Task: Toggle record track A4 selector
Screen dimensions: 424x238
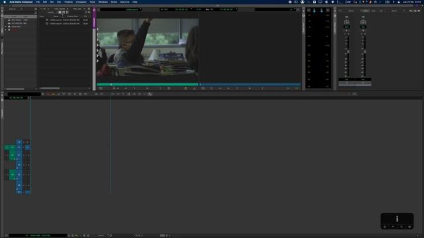Action: click(19, 185)
